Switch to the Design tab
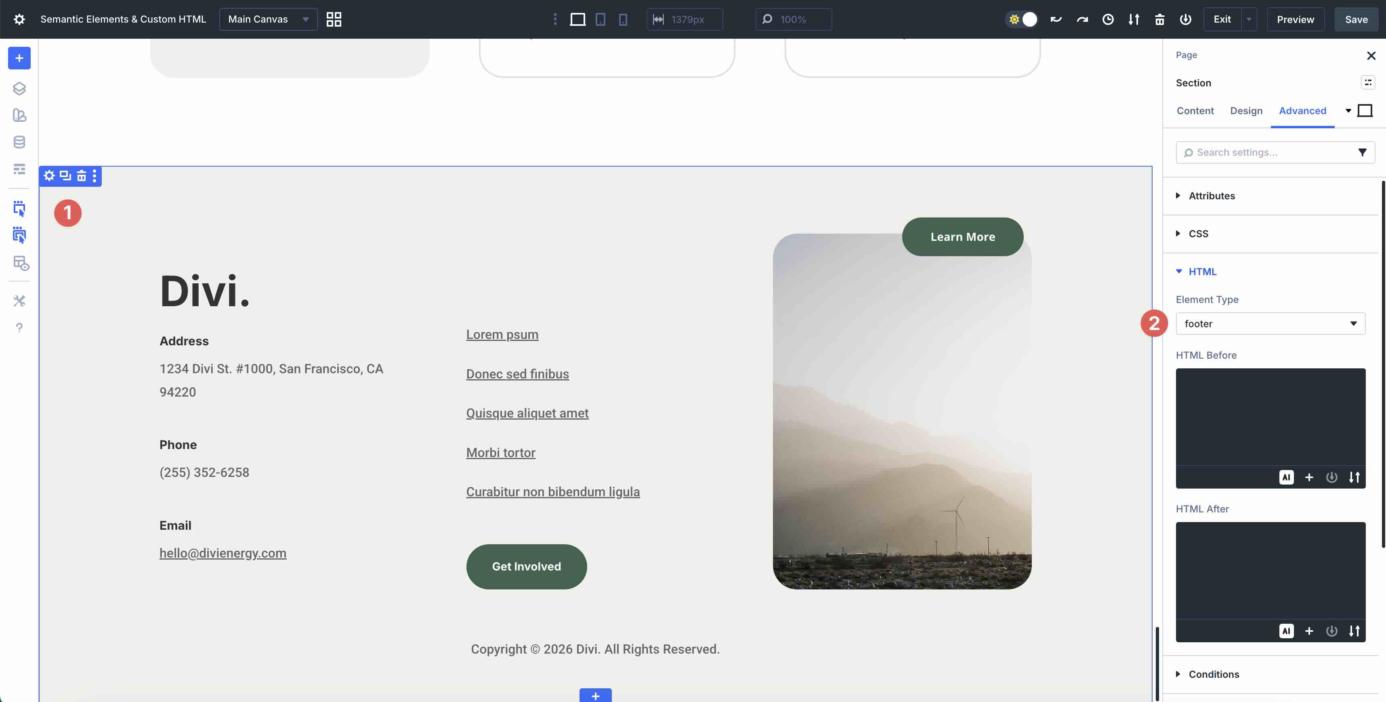This screenshot has height=702, width=1386. click(1246, 111)
